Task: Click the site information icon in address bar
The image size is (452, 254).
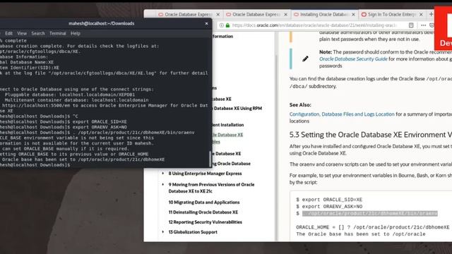Action: (x=221, y=25)
